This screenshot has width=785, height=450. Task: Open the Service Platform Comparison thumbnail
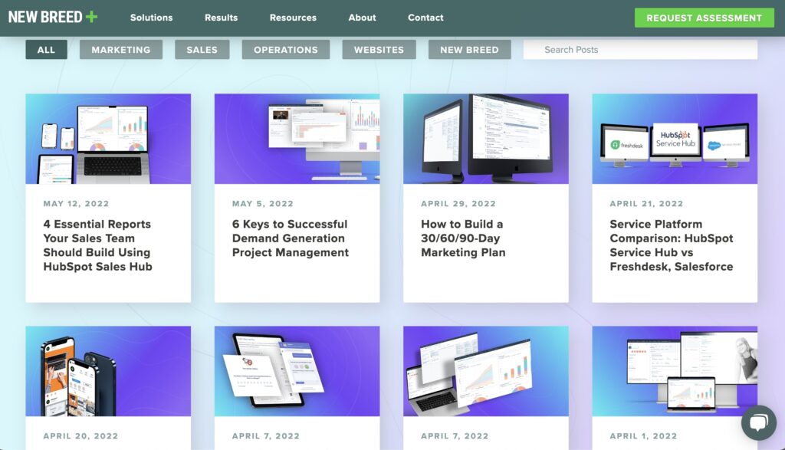(675, 139)
